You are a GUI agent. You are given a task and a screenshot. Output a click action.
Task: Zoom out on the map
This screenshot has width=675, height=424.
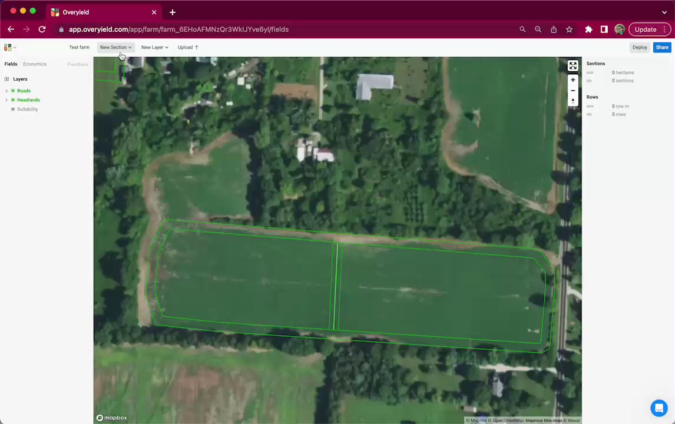point(573,91)
